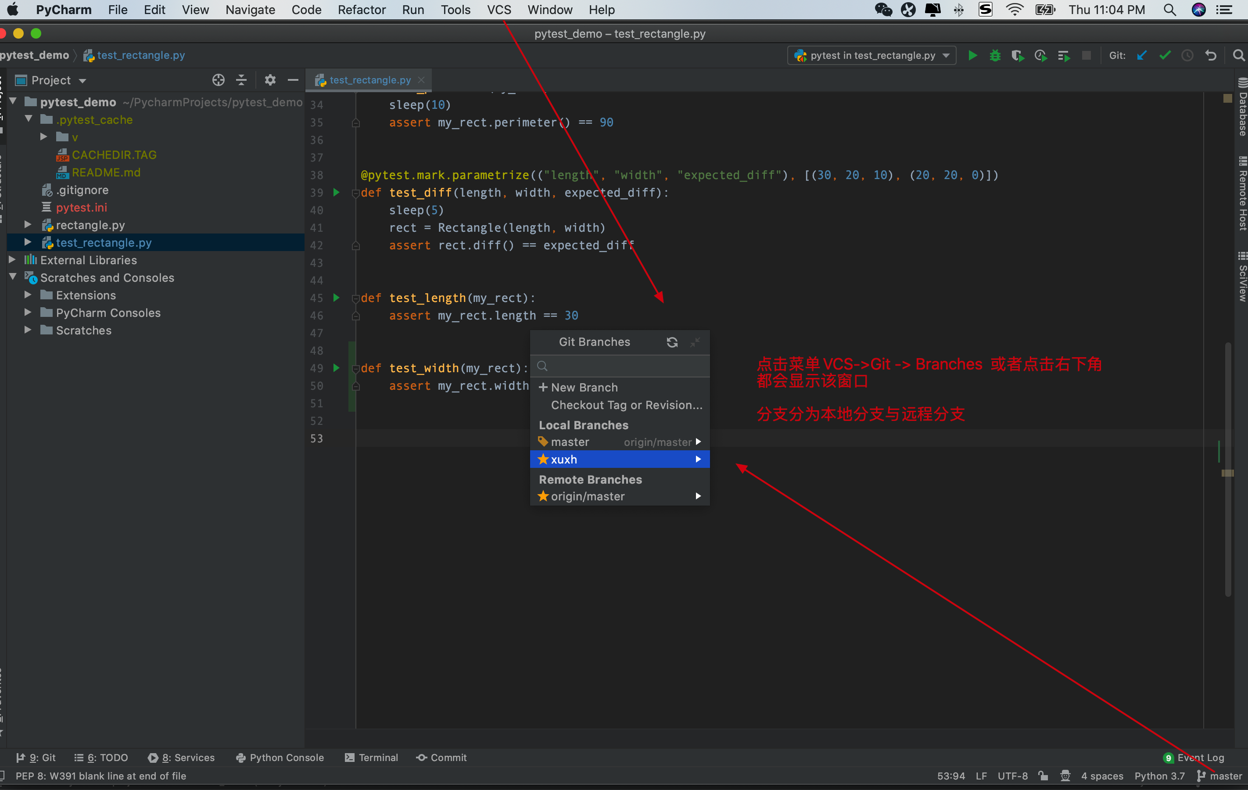The width and height of the screenshot is (1248, 790).
Task: Open the SciView side panel
Action: point(1242,276)
